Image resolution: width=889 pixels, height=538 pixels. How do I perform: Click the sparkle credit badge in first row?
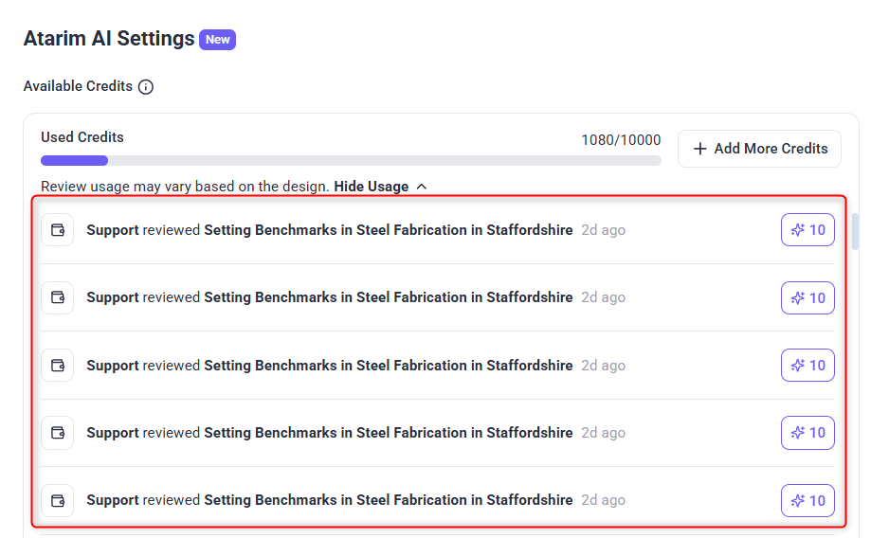pyautogui.click(x=807, y=230)
